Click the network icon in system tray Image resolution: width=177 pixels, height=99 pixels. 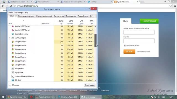(x=155, y=97)
